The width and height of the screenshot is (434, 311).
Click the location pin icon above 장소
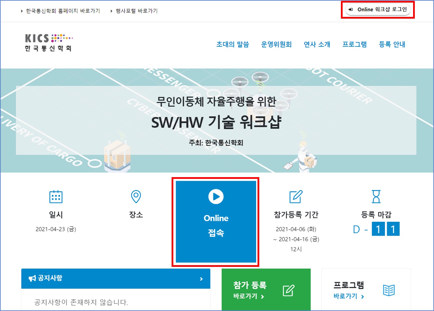(136, 197)
